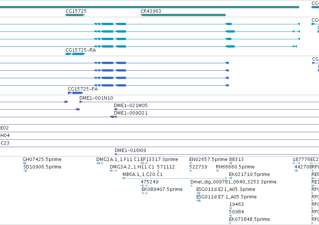Click the 522739 feature label
The height and width of the screenshot is (225, 319).
(198, 167)
